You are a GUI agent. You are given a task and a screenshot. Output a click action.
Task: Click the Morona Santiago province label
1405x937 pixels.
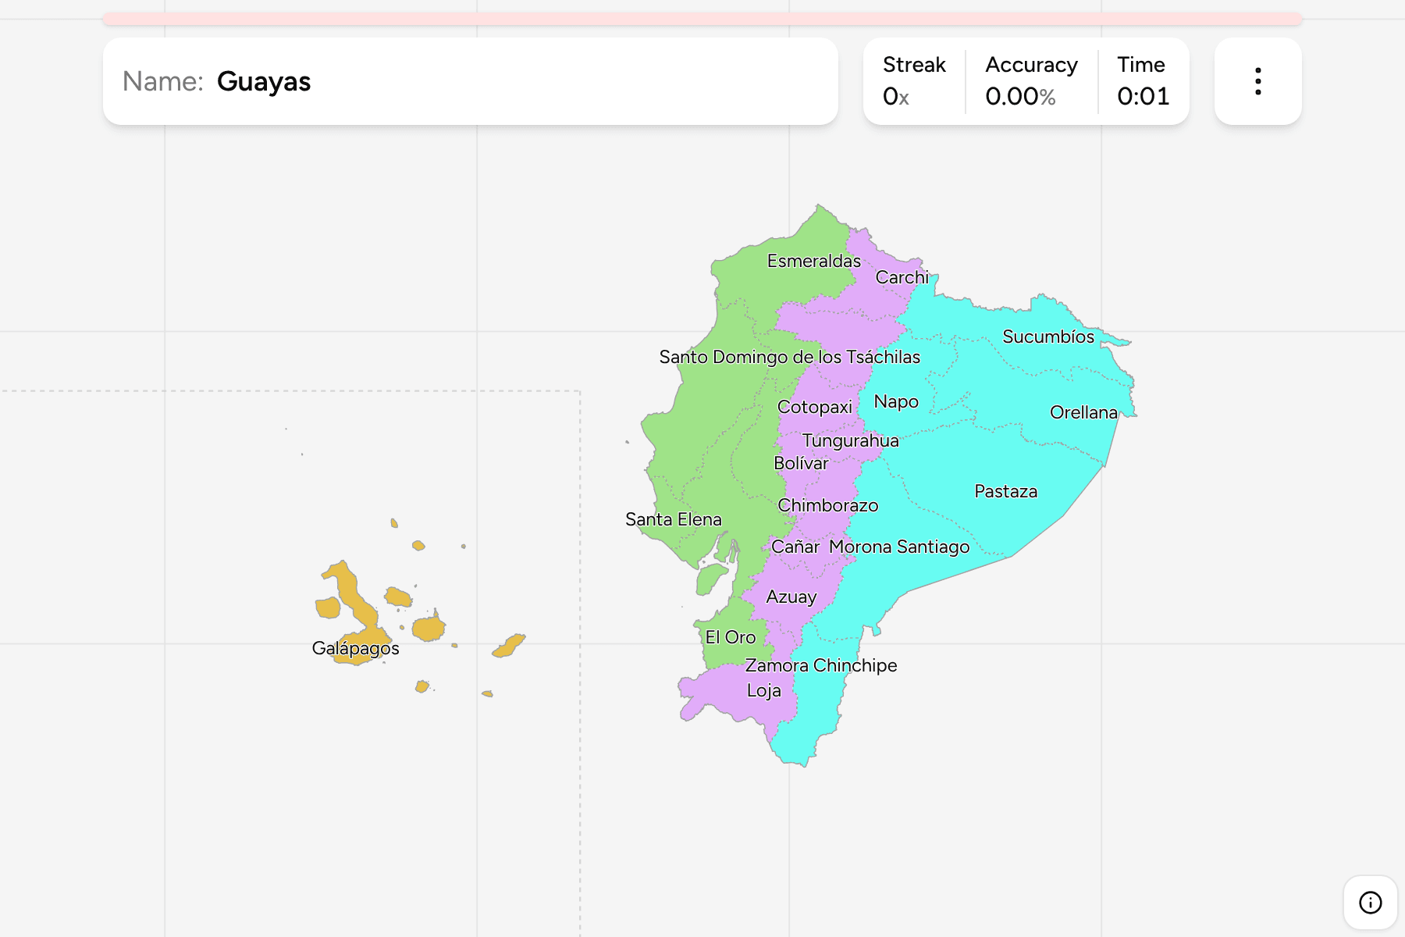click(x=899, y=547)
